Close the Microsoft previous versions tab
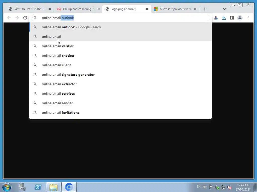Image resolution: width=257 pixels, height=192 pixels. (x=195, y=9)
